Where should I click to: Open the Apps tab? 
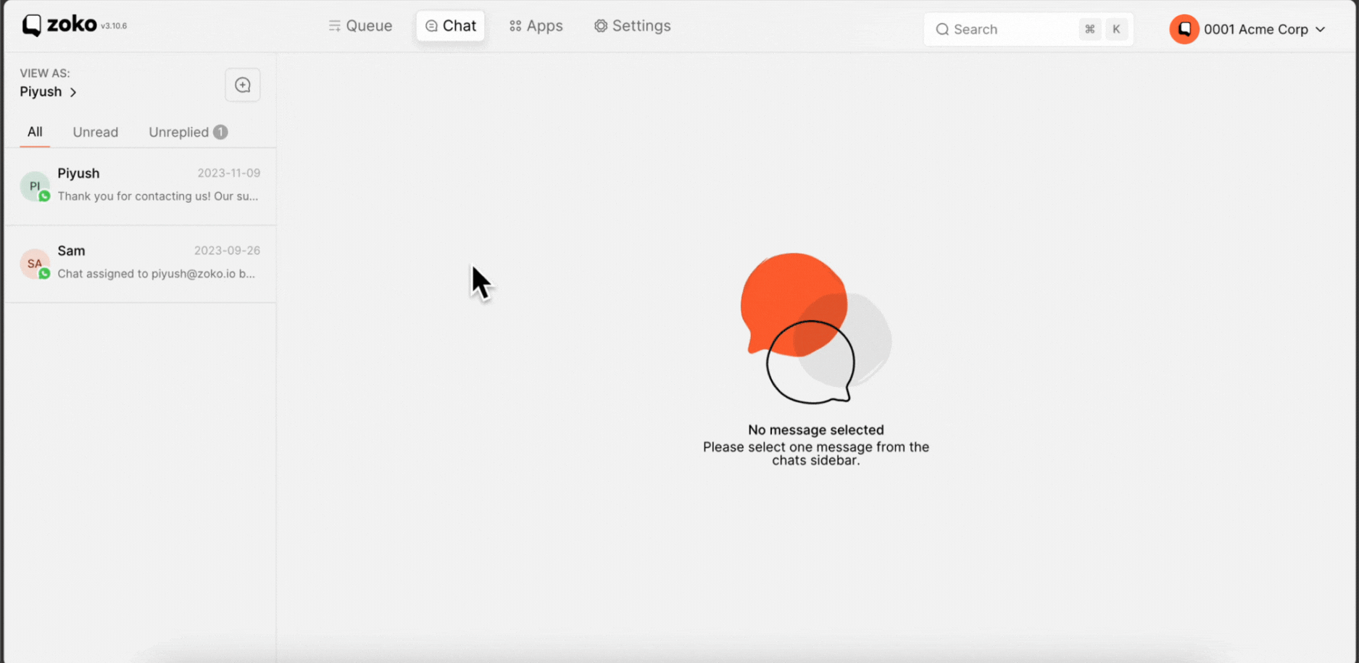(x=536, y=26)
